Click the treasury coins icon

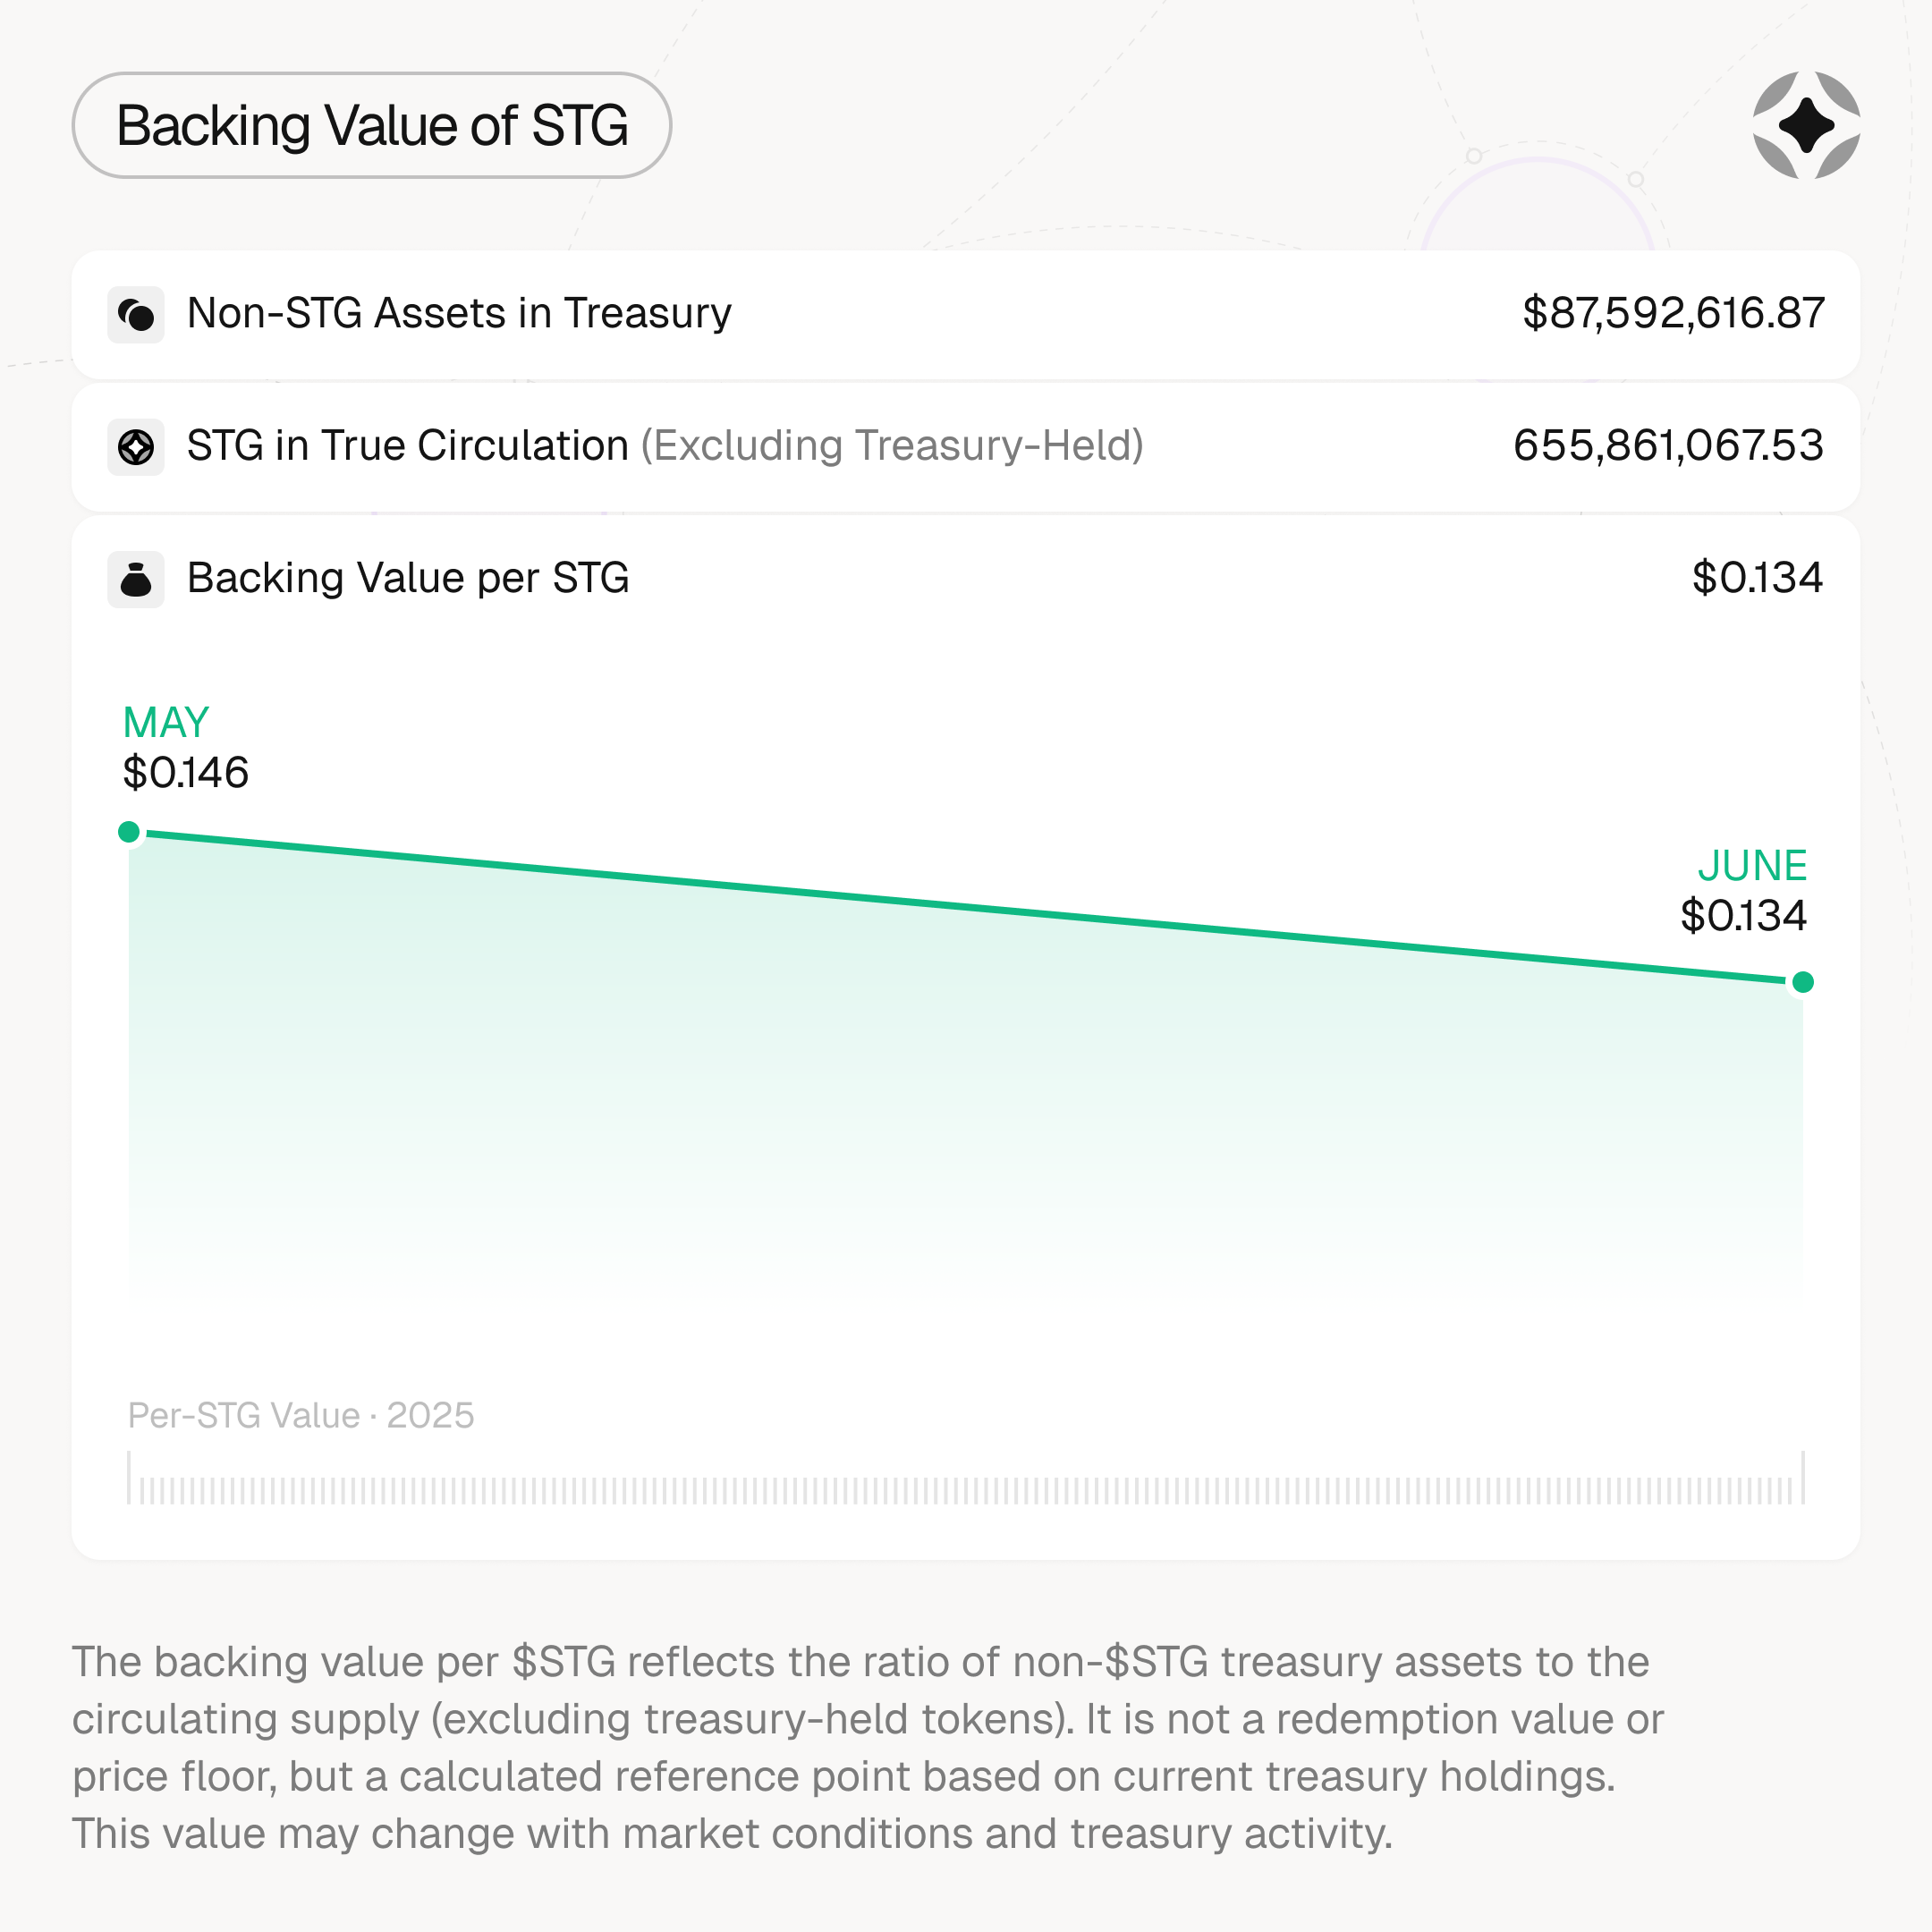coord(136,315)
